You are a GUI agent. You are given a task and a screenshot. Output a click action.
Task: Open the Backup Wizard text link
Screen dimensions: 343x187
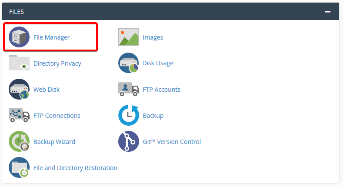point(54,142)
